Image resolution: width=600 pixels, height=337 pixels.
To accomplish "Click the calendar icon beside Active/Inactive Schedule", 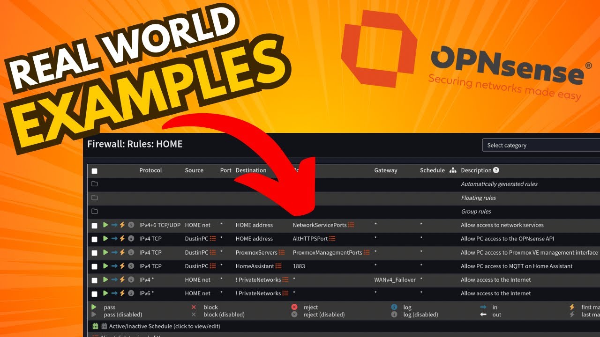I will click(96, 326).
